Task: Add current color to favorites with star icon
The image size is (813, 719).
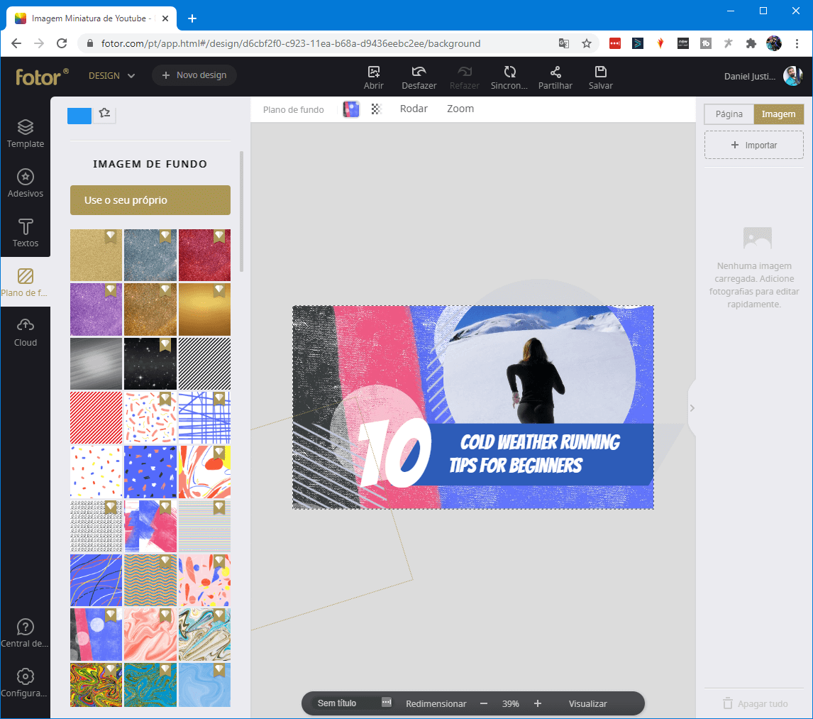Action: coord(104,115)
